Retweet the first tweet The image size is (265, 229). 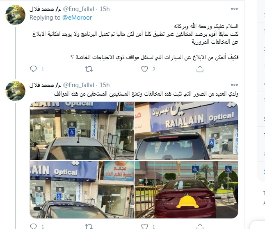(x=89, y=69)
